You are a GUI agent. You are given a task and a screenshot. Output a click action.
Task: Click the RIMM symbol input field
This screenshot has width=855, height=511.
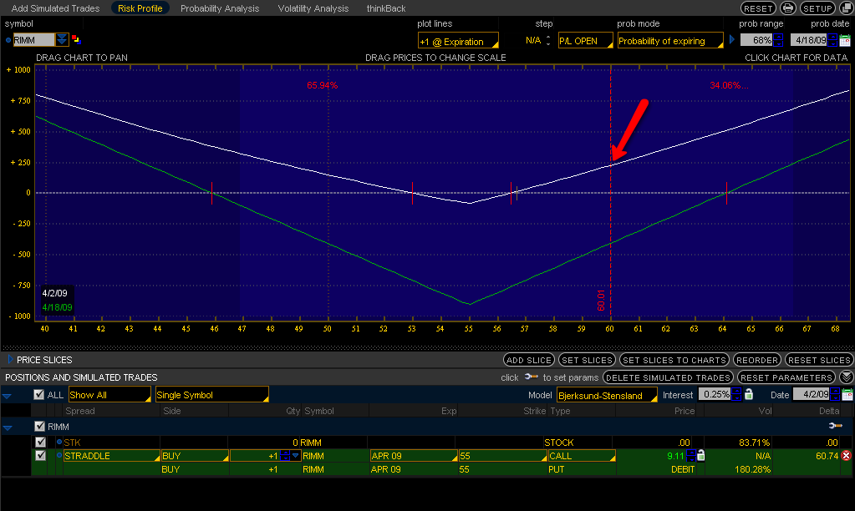33,40
